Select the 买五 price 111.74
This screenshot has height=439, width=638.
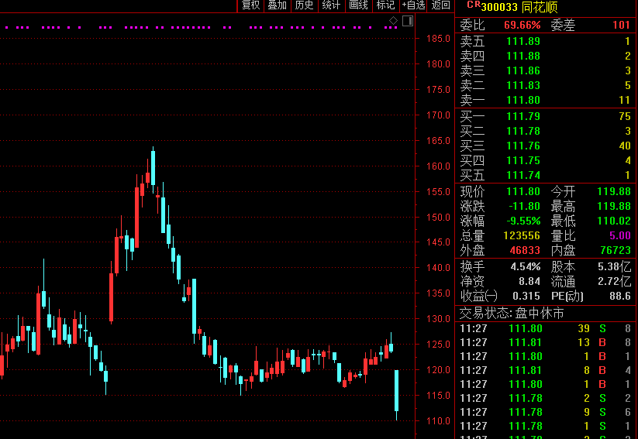[x=522, y=175]
